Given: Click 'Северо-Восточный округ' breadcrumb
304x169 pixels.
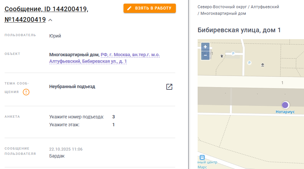Looking at the screenshot, I should pyautogui.click(x=221, y=7).
